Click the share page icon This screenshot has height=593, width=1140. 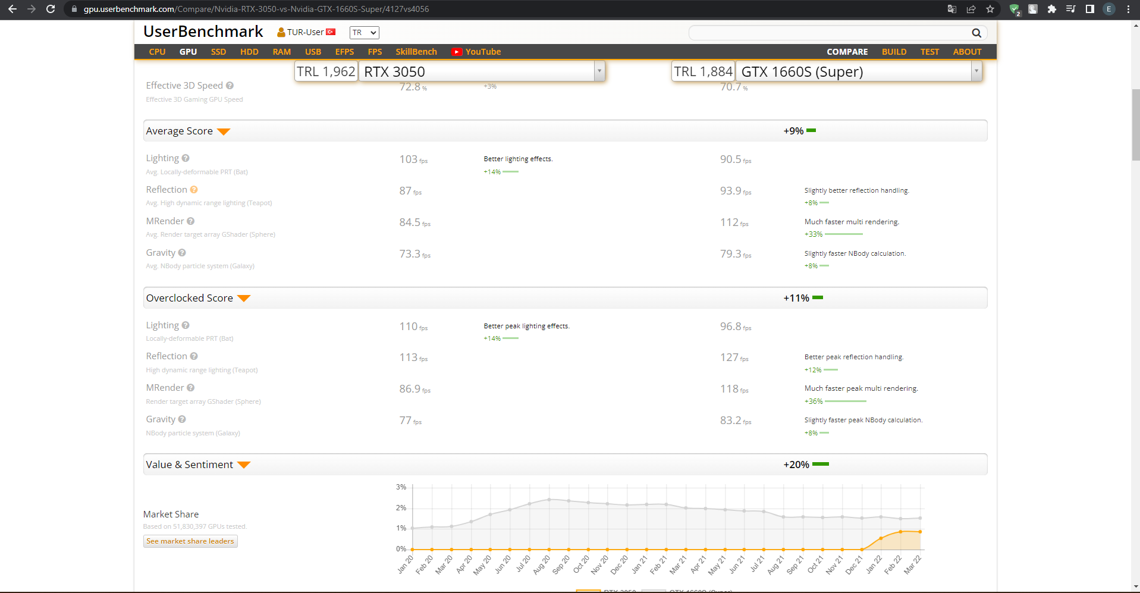(971, 9)
